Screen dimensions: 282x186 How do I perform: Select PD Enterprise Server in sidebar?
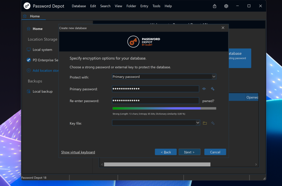click(x=45, y=60)
